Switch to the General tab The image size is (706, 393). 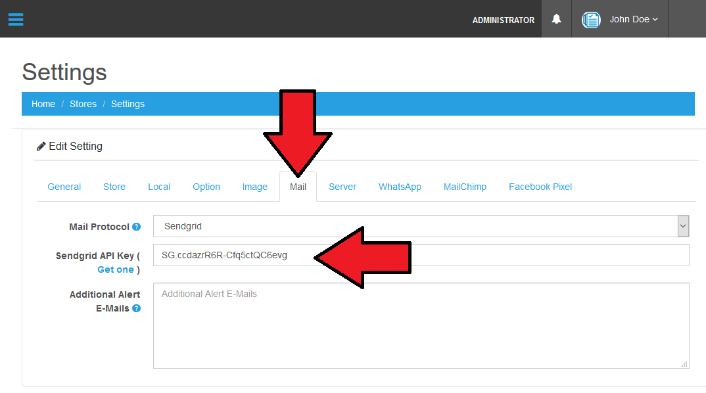[x=64, y=187]
